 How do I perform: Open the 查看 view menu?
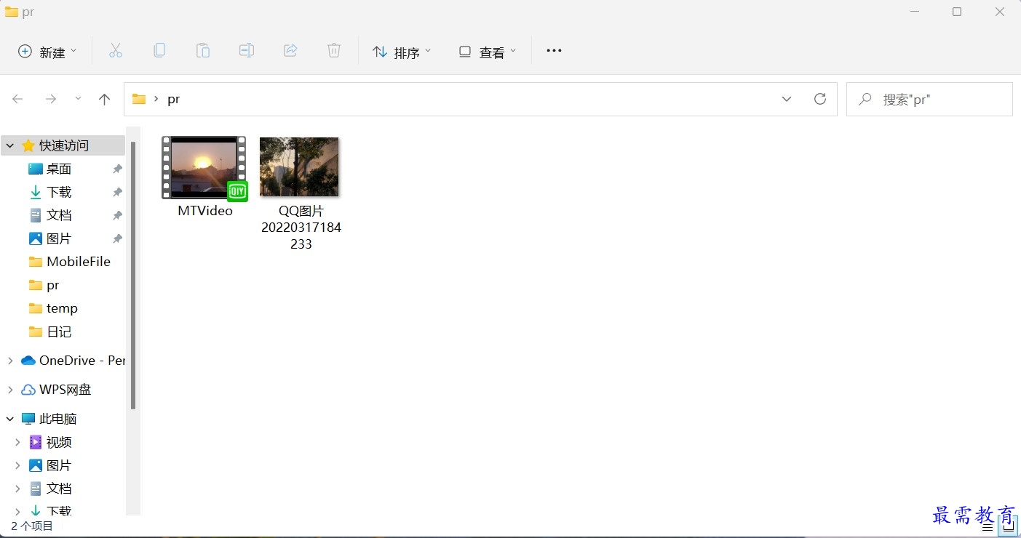[x=488, y=52]
